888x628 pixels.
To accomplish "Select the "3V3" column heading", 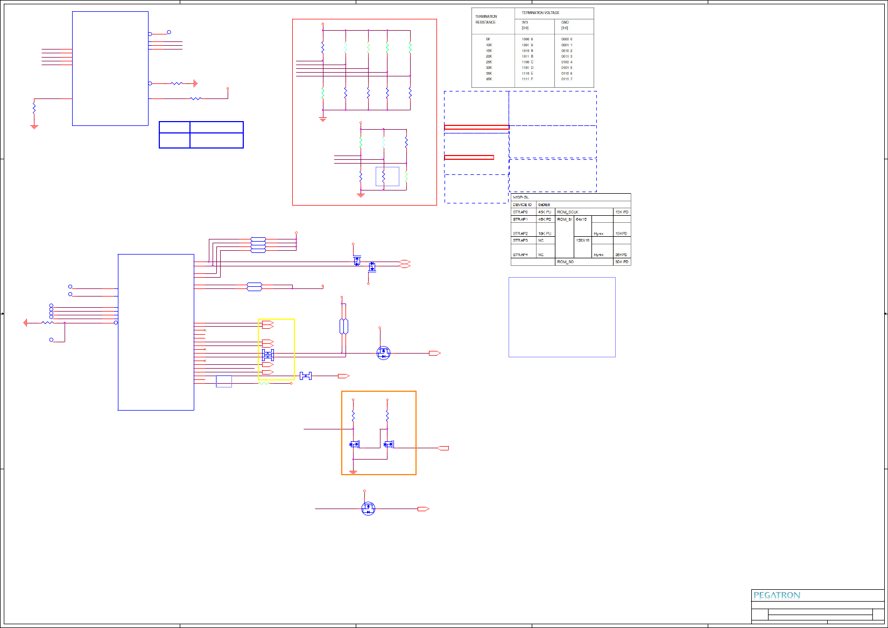I will point(525,23).
